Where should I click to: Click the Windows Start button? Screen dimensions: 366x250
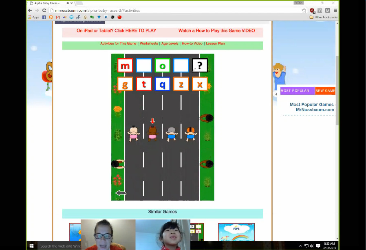[x=31, y=246]
